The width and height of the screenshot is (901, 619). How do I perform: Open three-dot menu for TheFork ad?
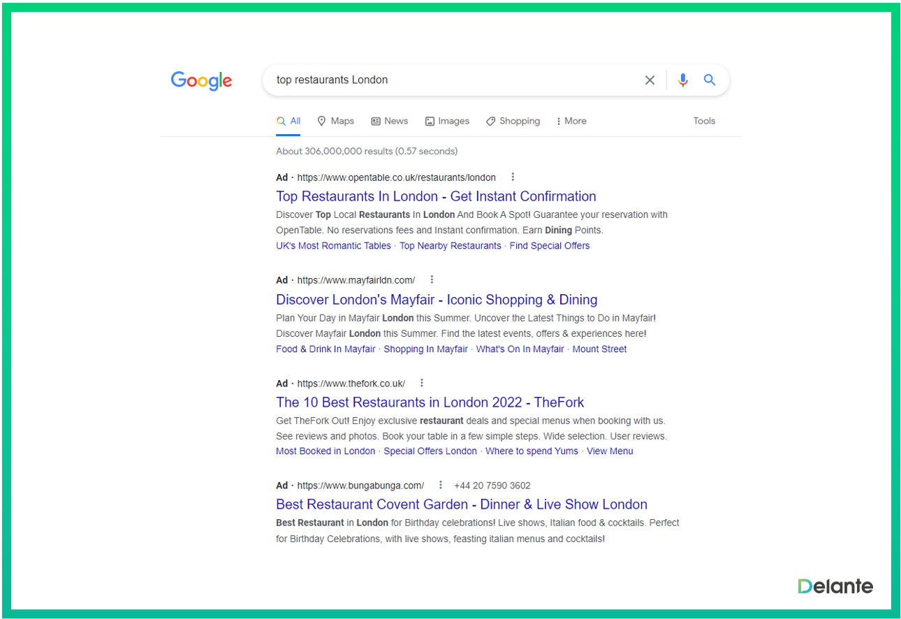[422, 384]
